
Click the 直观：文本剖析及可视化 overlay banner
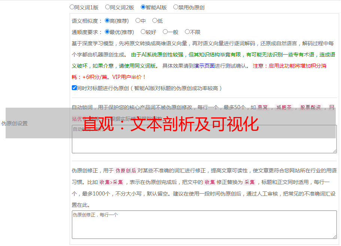(170, 123)
